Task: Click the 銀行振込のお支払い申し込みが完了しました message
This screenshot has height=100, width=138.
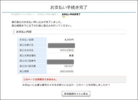Action: (x=37, y=22)
